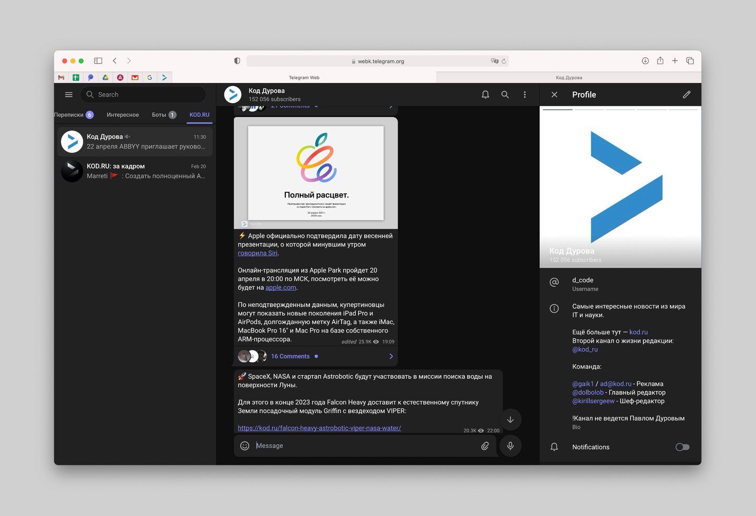Mute channel via bell icon in chat header
756x516 pixels.
pos(485,95)
